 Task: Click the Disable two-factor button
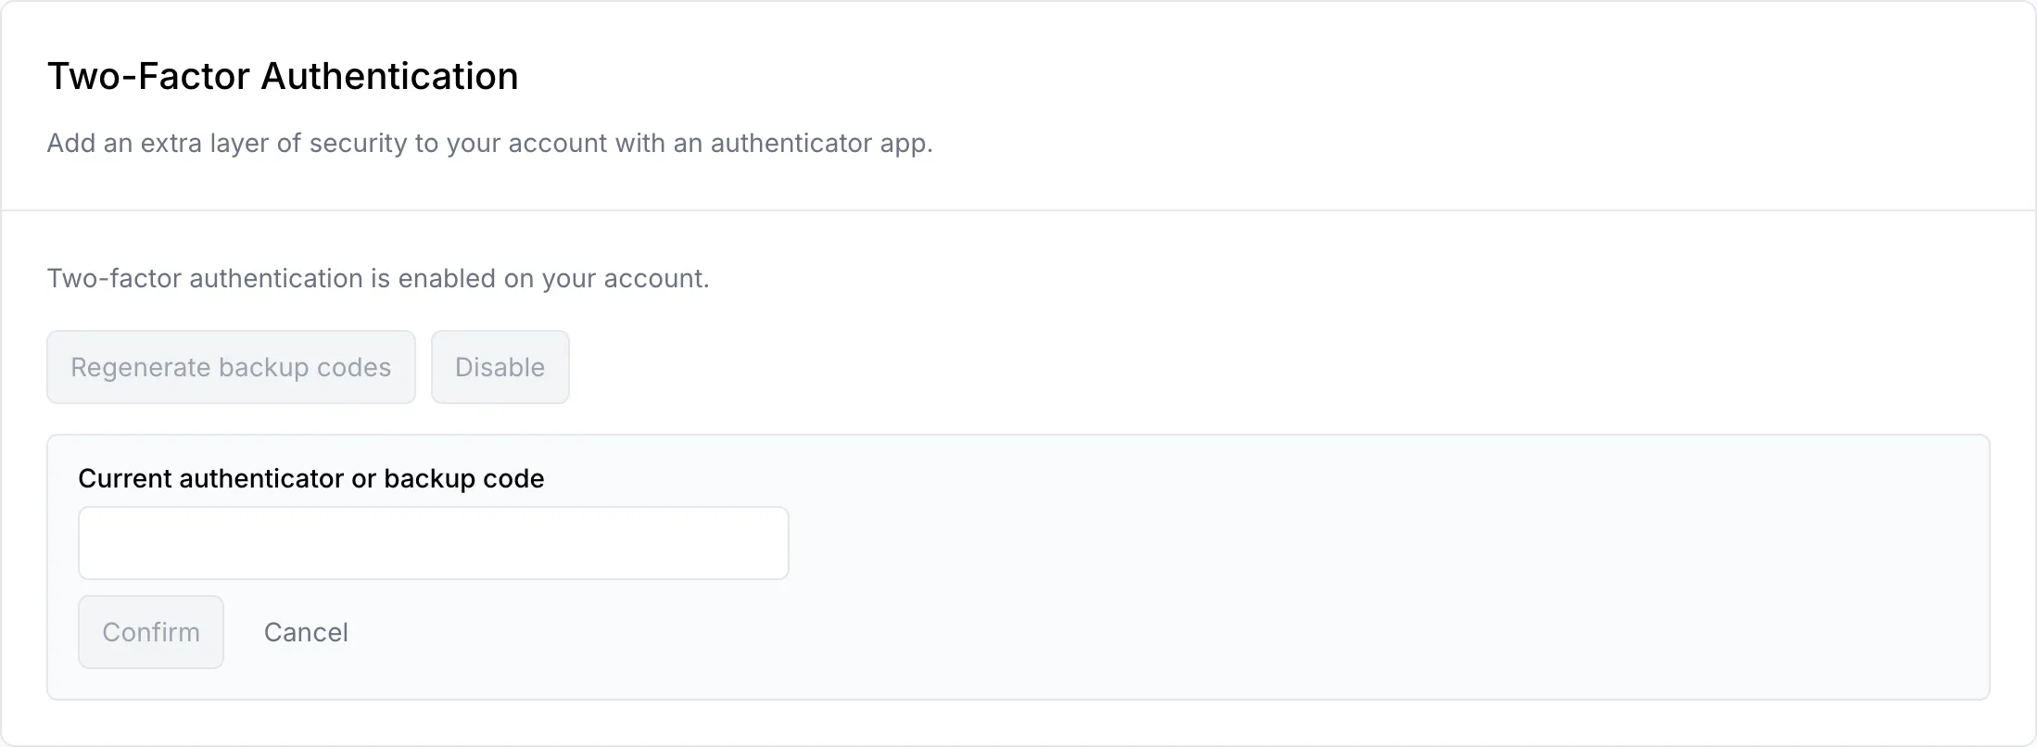point(500,367)
